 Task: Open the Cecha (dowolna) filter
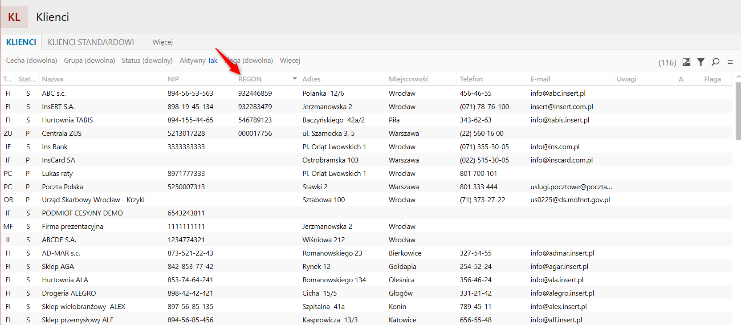click(x=32, y=61)
